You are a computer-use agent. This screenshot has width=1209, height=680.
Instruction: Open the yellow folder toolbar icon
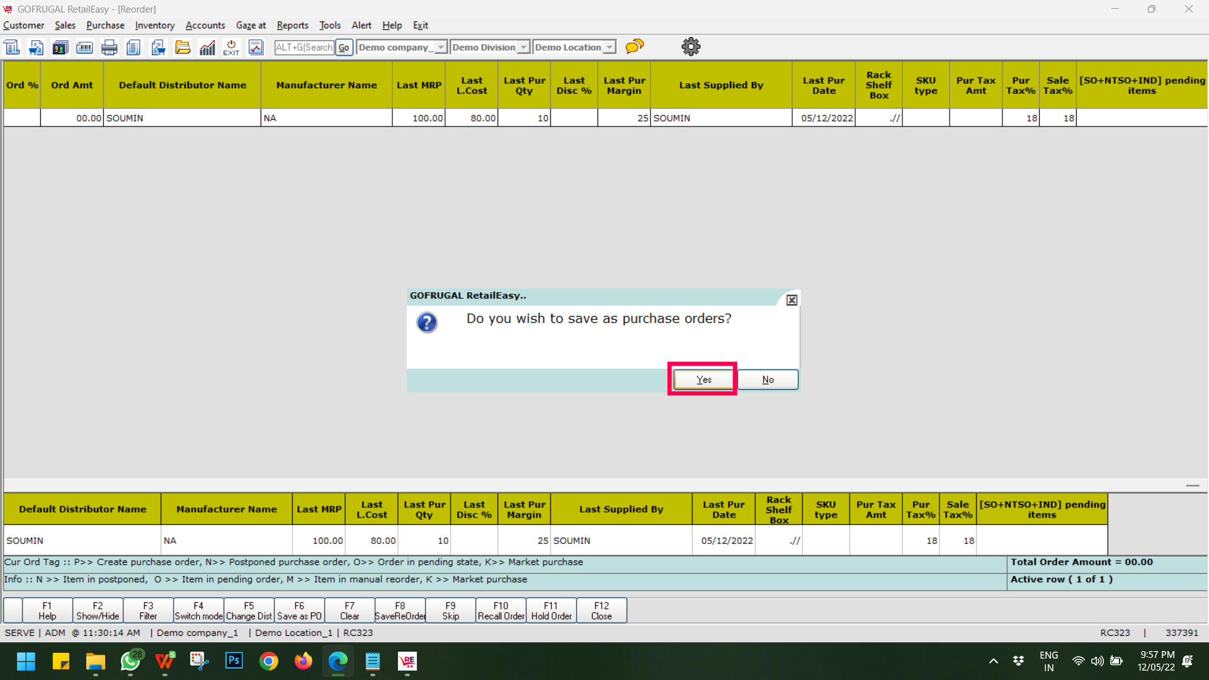tap(183, 47)
